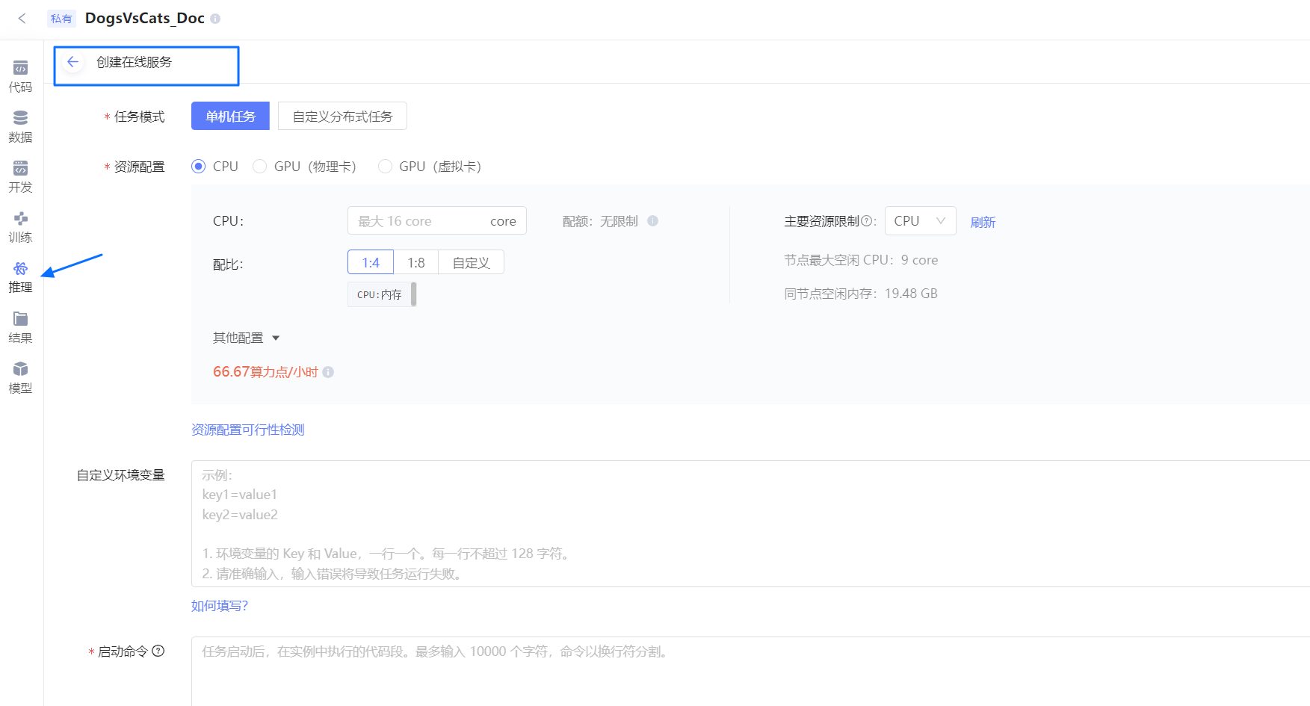Select the GPU (虚拟卡) radio option
Image resolution: width=1310 pixels, height=706 pixels.
[x=385, y=167]
